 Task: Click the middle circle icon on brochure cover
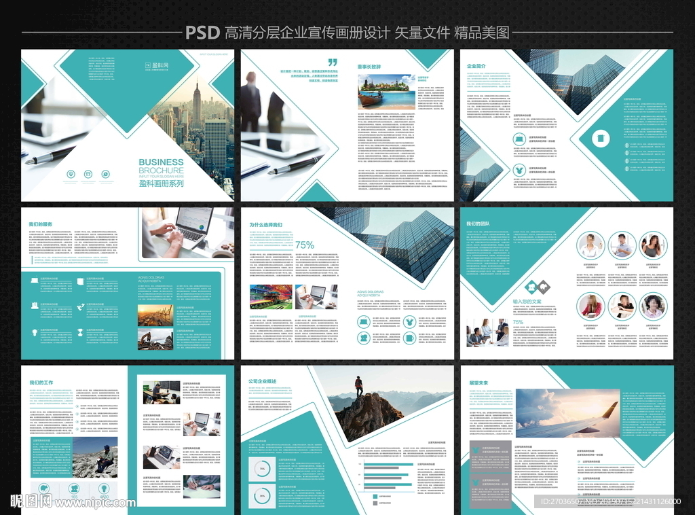[88, 175]
